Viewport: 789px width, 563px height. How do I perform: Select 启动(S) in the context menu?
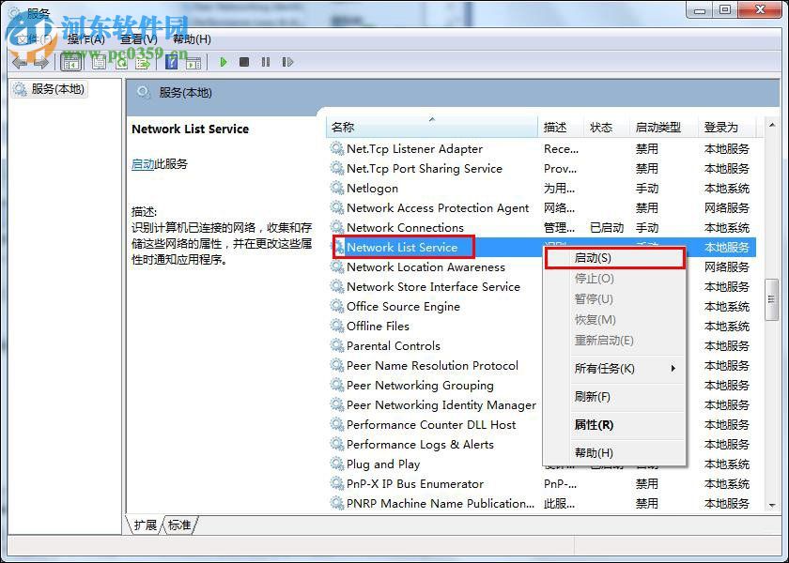coord(592,256)
